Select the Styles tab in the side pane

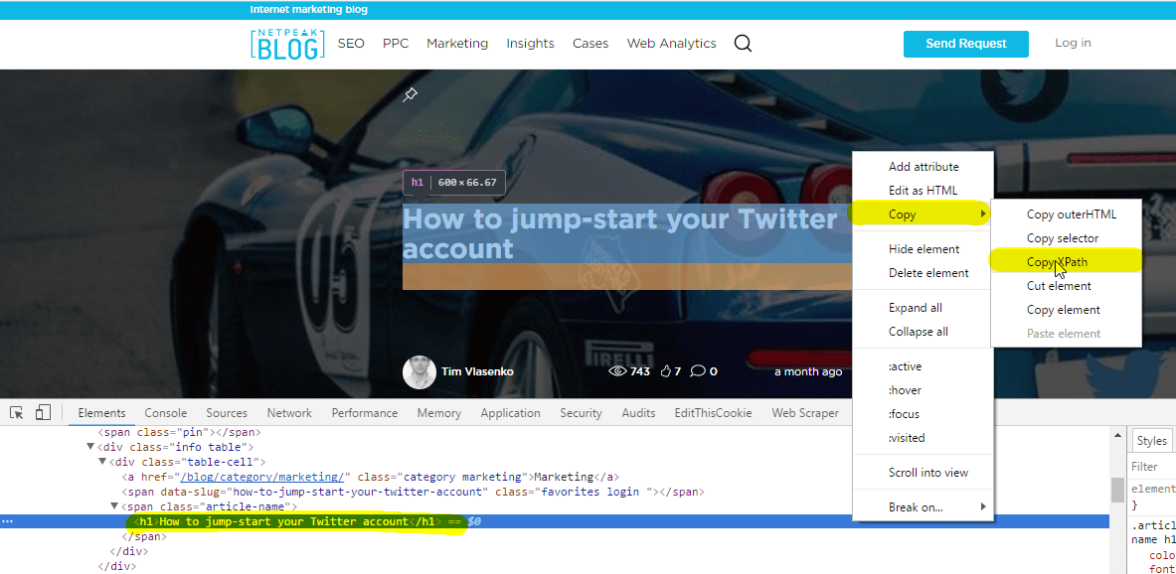(1151, 441)
